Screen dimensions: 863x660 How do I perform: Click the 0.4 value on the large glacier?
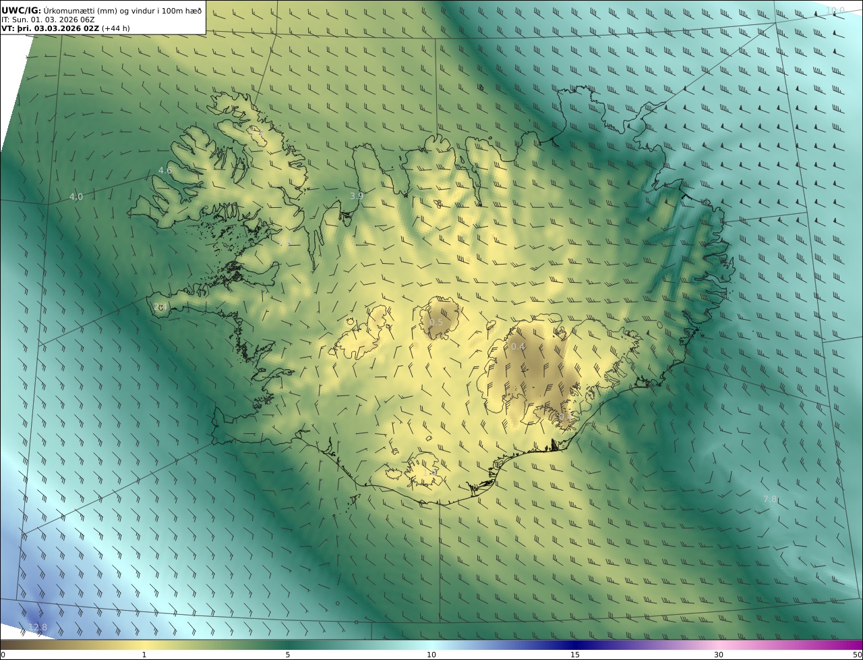517,346
